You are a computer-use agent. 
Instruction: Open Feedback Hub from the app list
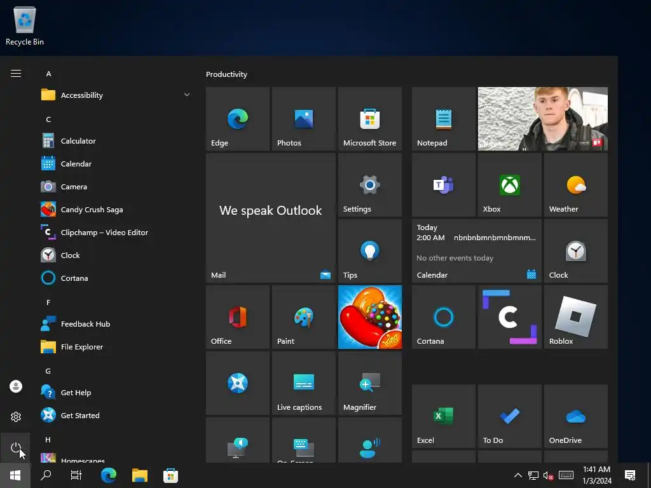coord(116,323)
